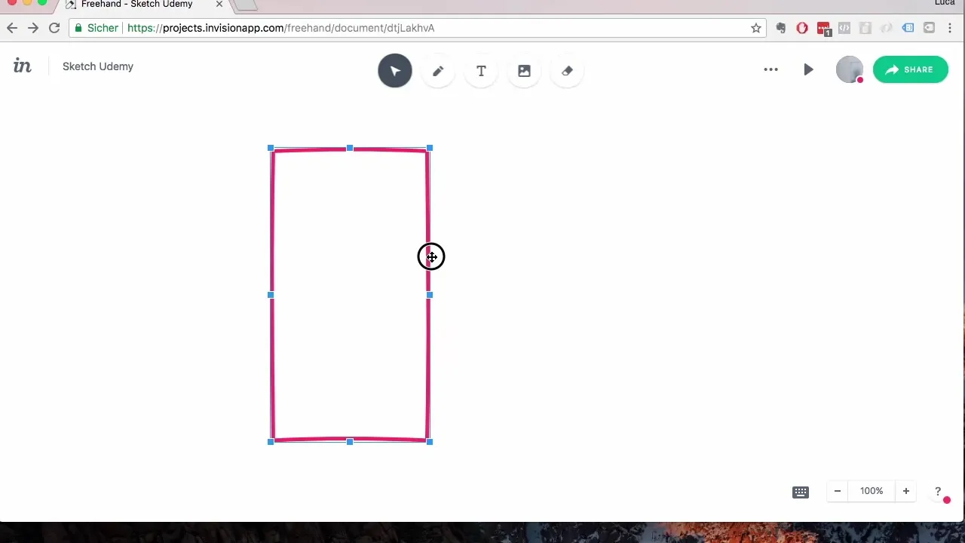
Task: Click the bottom-middle selection handle of the rectangle
Action: tap(350, 442)
